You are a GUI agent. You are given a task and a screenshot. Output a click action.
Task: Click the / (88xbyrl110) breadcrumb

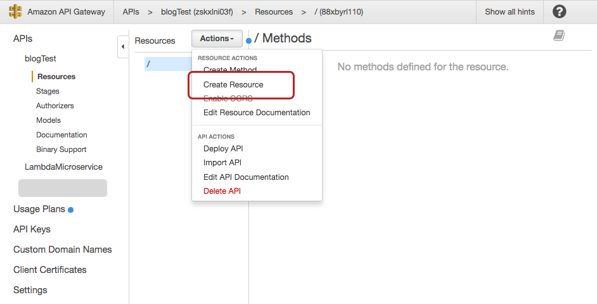(x=339, y=12)
